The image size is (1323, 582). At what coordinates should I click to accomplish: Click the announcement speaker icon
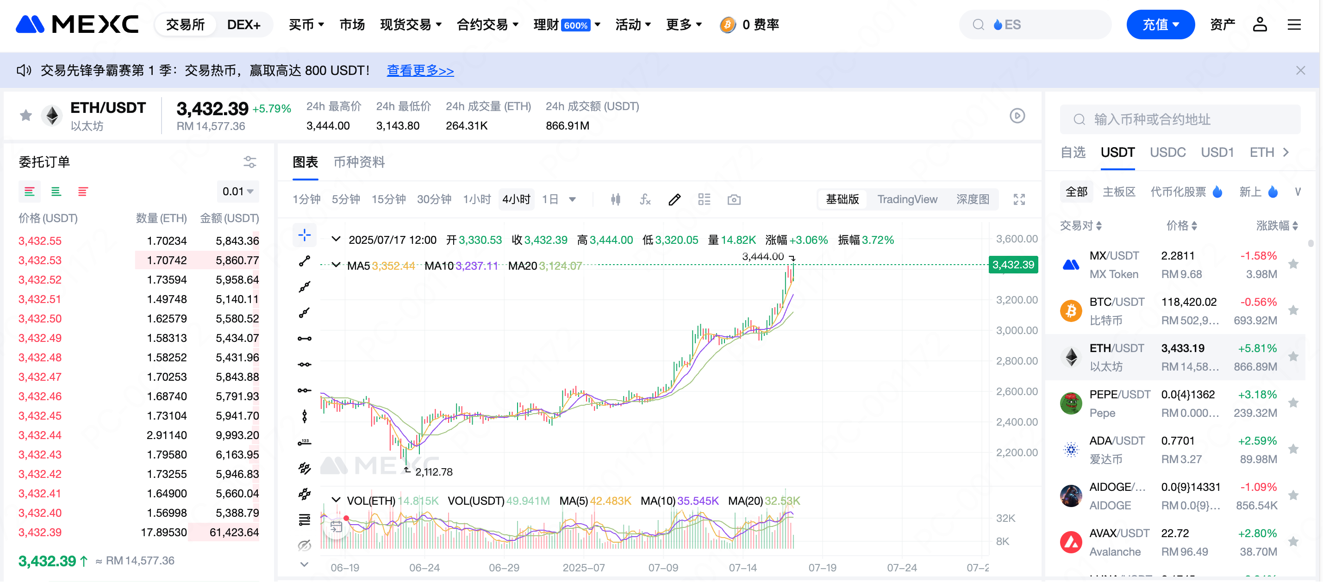(24, 70)
